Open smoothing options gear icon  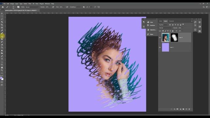pos(84,7)
